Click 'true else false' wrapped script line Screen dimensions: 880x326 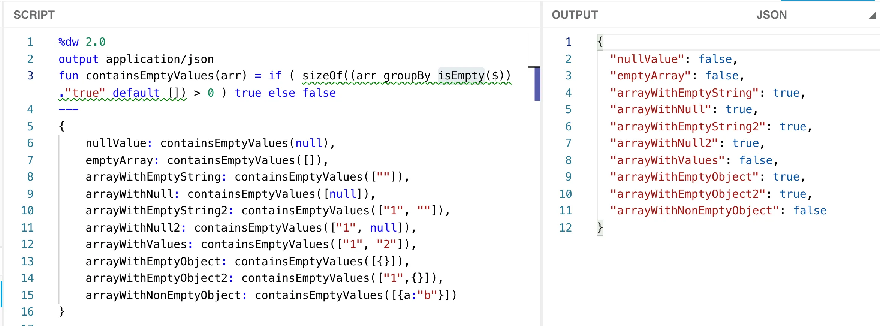[x=285, y=93]
